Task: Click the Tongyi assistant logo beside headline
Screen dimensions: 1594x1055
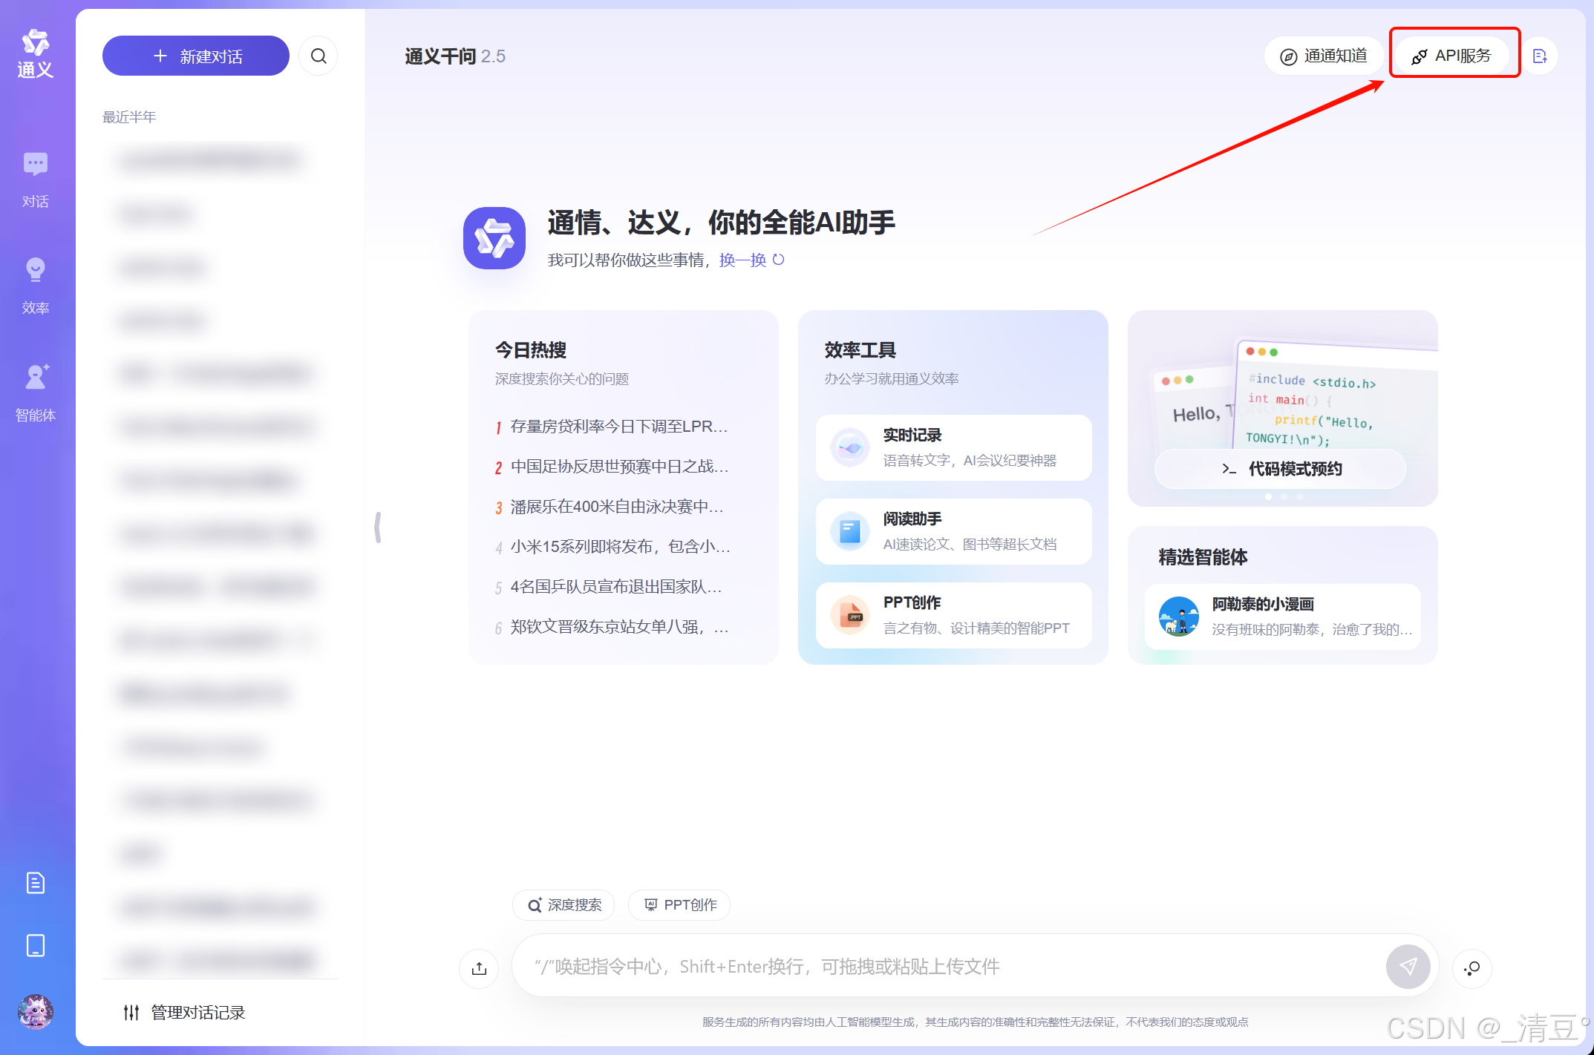Action: [x=494, y=238]
